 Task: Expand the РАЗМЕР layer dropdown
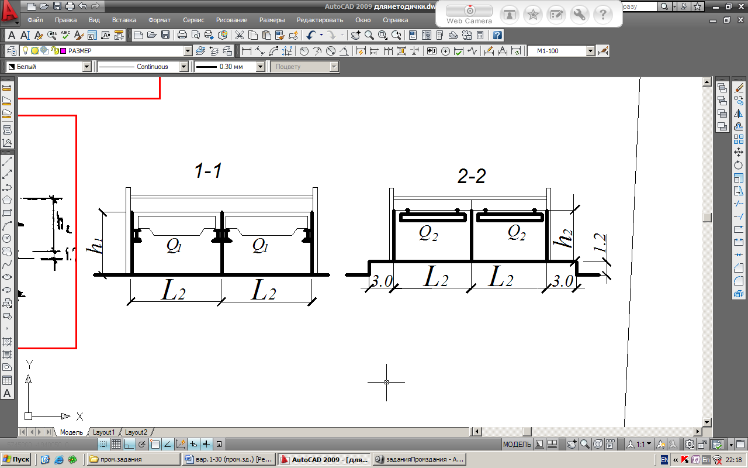click(x=188, y=51)
